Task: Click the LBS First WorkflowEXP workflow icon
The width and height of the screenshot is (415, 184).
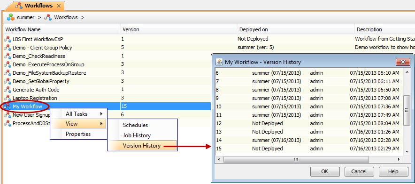Action: pos(8,39)
